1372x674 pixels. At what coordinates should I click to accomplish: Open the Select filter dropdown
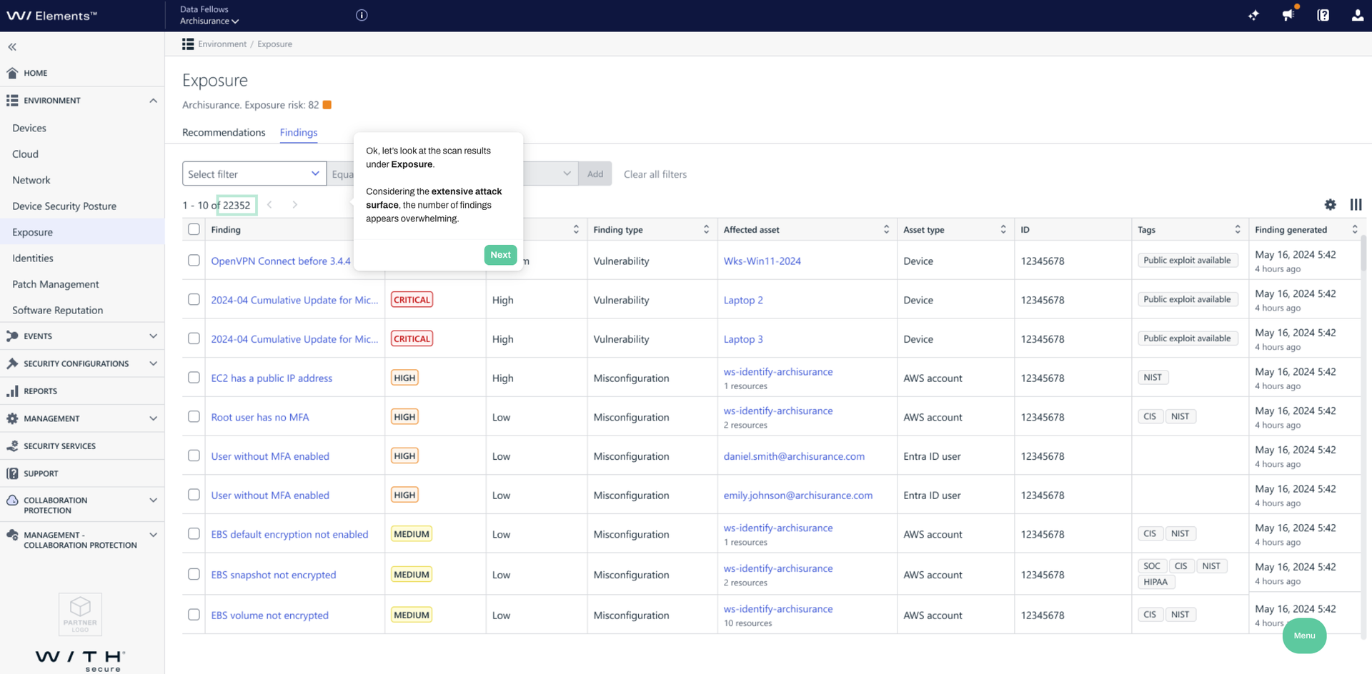pyautogui.click(x=254, y=173)
